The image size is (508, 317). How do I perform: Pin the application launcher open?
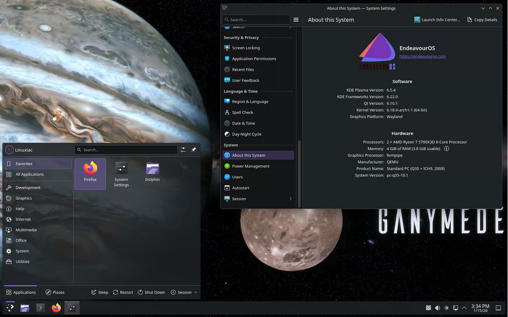[193, 149]
